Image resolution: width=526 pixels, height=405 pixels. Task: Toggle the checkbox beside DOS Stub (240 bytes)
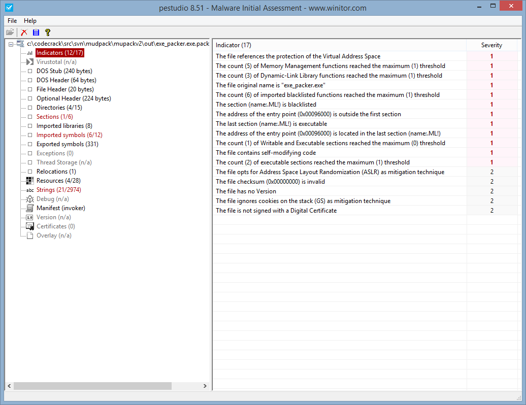coord(30,71)
